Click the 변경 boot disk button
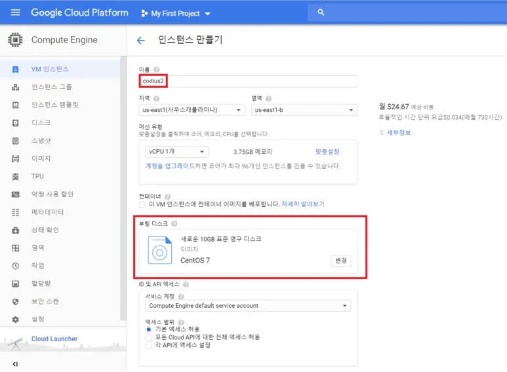Screen dimensions: 507x372 (x=341, y=261)
